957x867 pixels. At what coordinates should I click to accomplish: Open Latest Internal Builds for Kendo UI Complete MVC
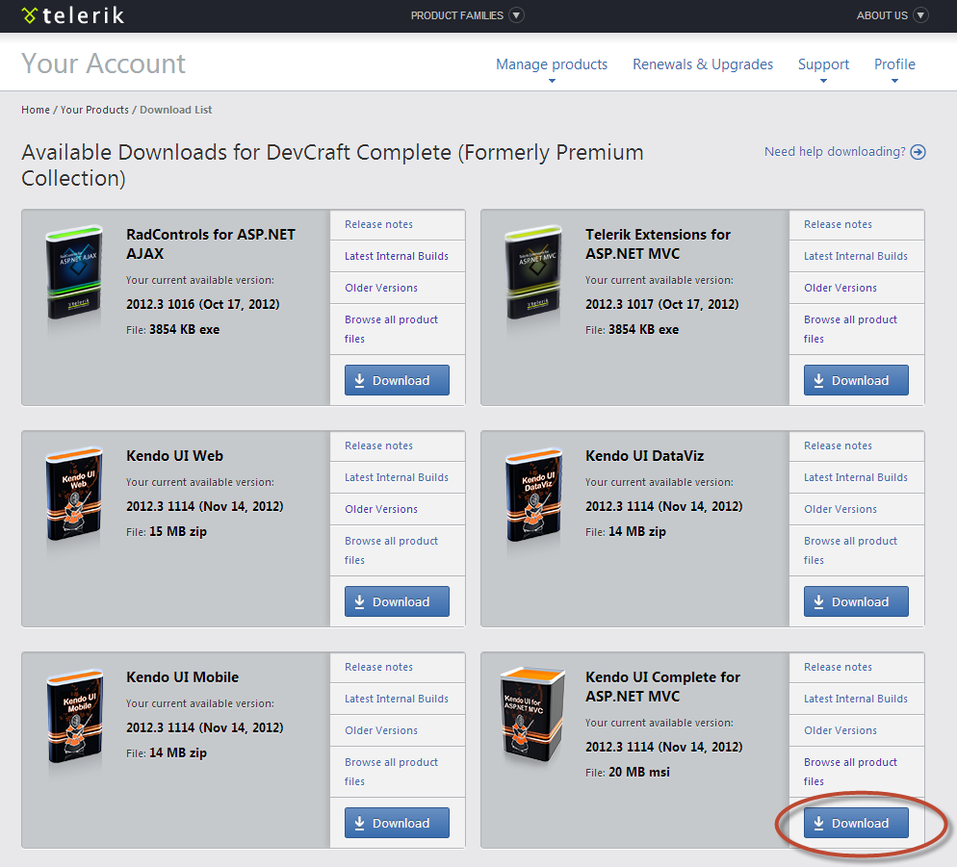pyautogui.click(x=856, y=700)
